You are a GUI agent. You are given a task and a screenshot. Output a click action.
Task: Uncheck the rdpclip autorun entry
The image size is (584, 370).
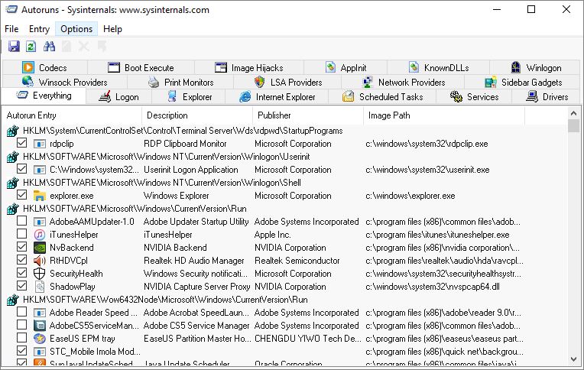click(x=22, y=143)
